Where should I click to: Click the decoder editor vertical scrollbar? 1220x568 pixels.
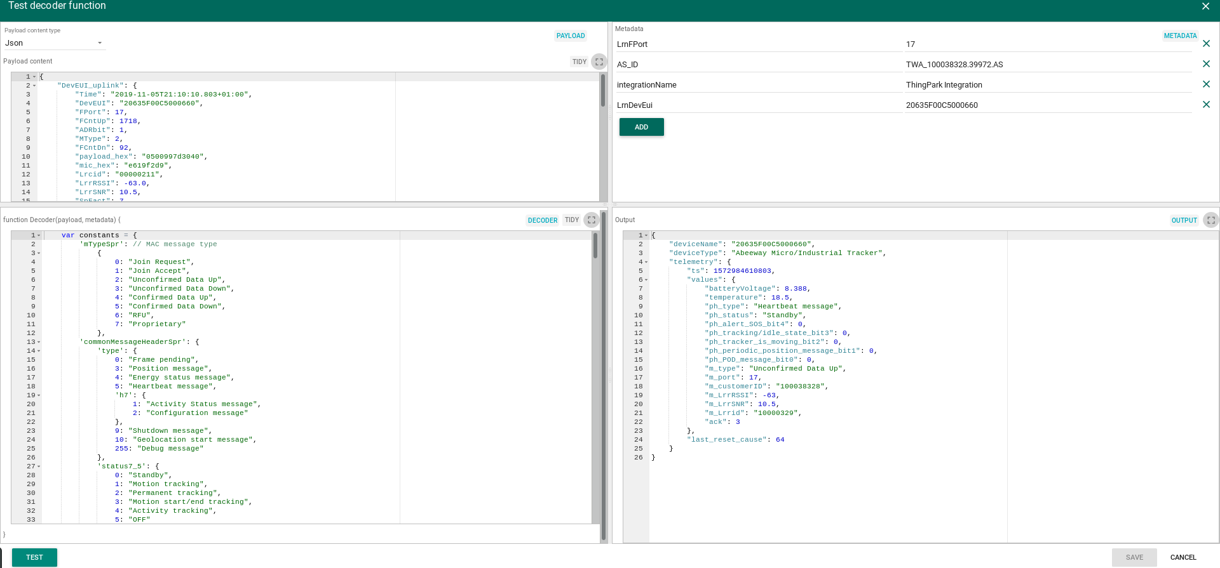click(x=595, y=245)
